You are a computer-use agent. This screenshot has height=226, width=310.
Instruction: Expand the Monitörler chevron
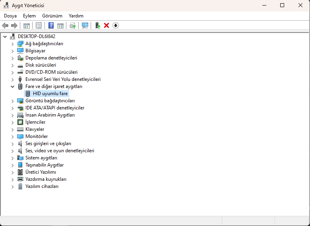pos(12,136)
